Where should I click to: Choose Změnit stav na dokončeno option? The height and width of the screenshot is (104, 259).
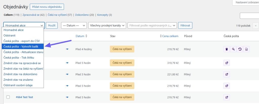23,74
